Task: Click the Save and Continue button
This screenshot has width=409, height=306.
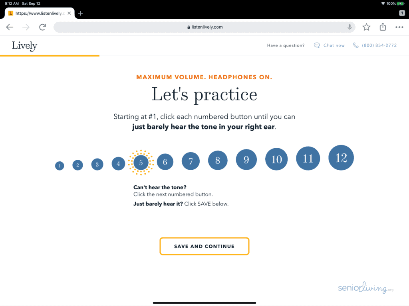Action: coord(204,246)
